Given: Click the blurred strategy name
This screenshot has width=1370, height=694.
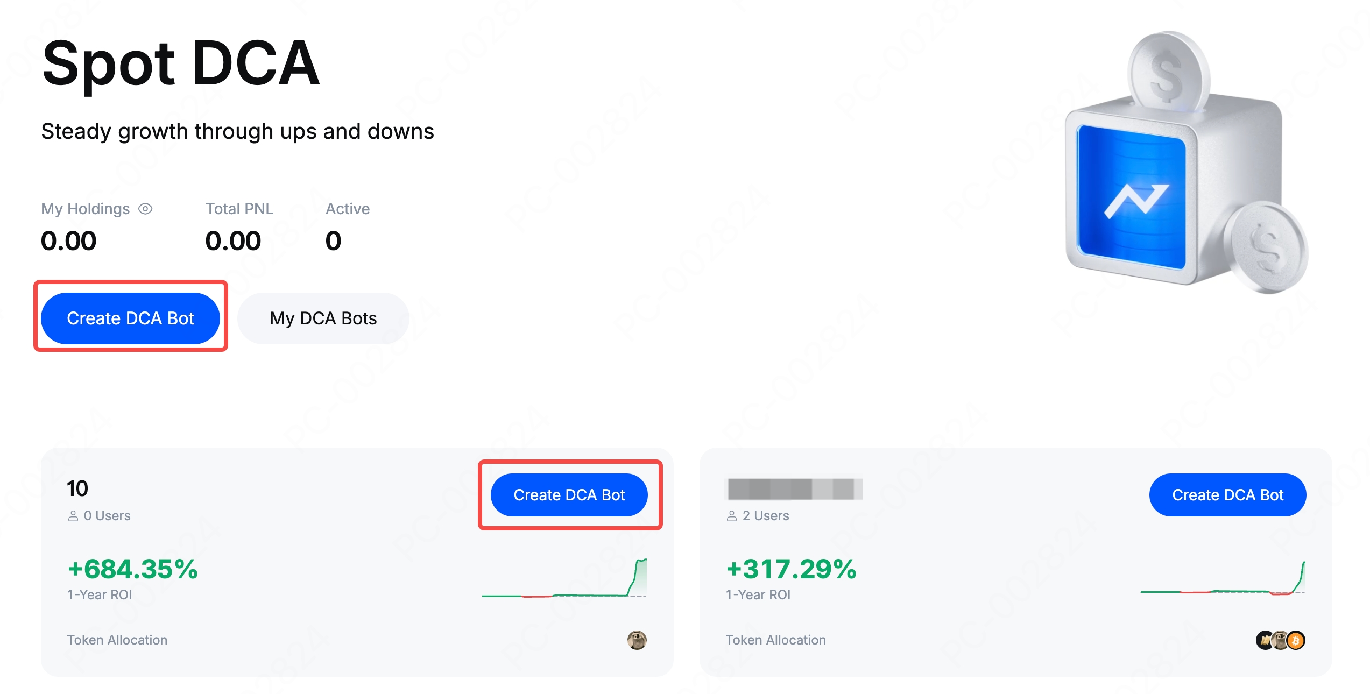Looking at the screenshot, I should (795, 488).
